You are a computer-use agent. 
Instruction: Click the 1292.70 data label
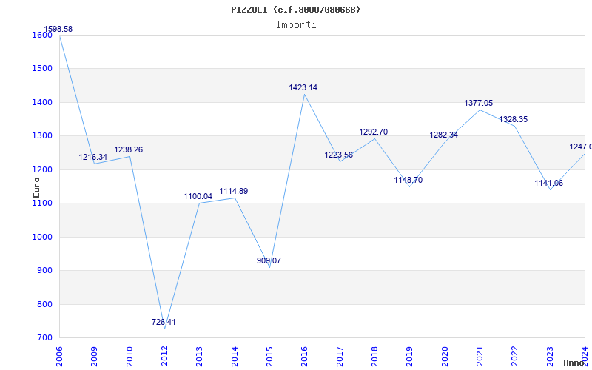pyautogui.click(x=374, y=132)
